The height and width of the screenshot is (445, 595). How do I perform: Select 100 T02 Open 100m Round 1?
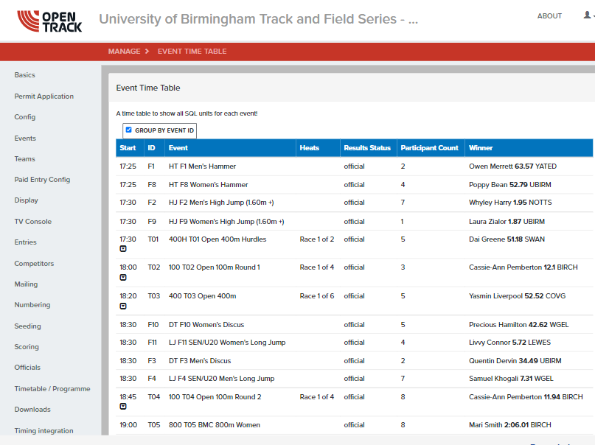tap(215, 267)
